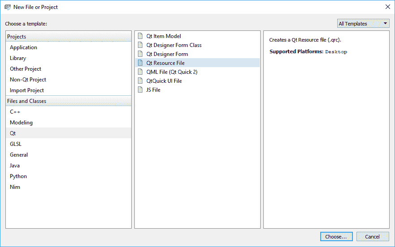Pick the Import Project category
Viewport: 395px width, 247px height.
27,90
